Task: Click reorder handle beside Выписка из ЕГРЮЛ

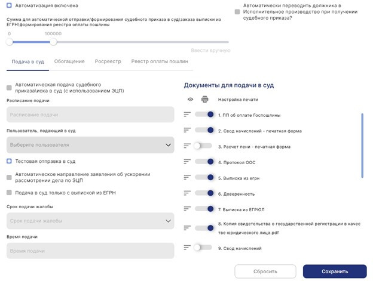Action: pos(187,209)
